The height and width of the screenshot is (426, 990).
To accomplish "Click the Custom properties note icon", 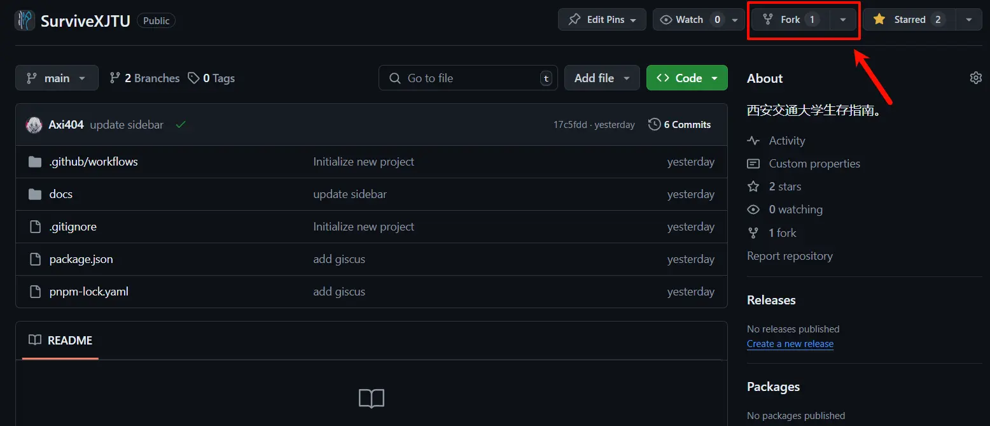I will pos(753,164).
